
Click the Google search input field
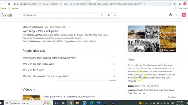pyautogui.click(x=61, y=15)
